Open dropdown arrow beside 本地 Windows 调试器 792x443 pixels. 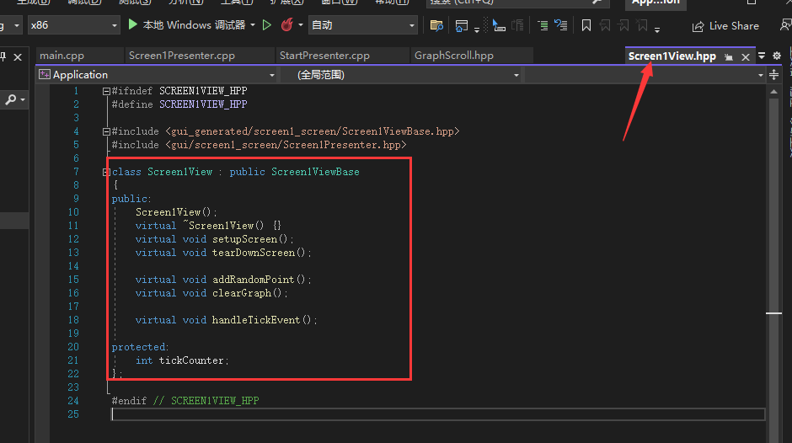pos(253,24)
